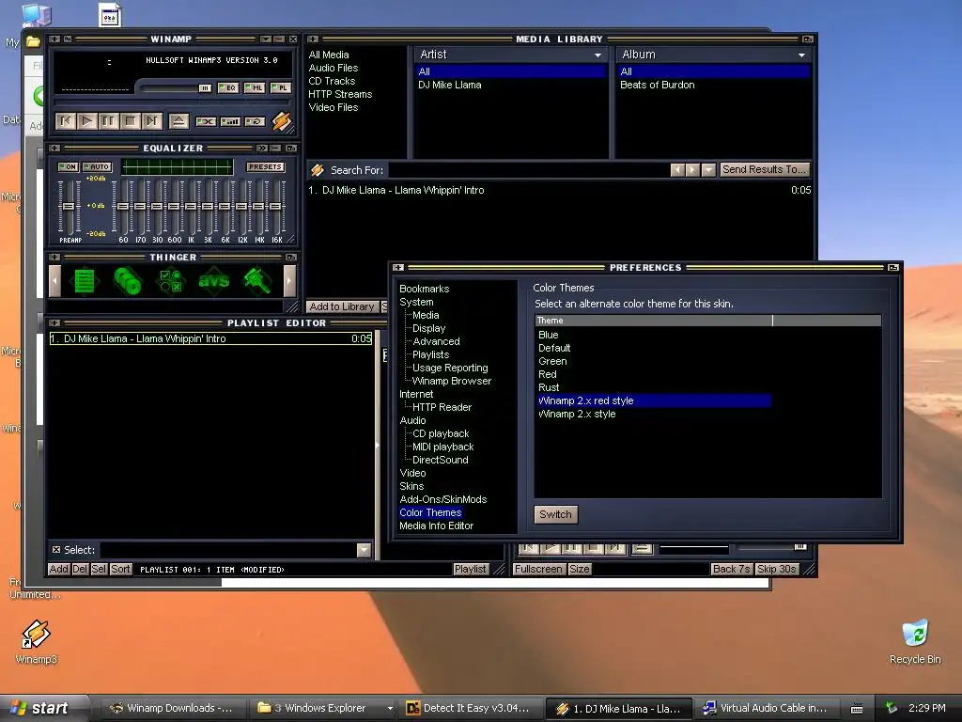Start playback with the Play button
Image resolution: width=962 pixels, height=722 pixels.
tap(86, 121)
